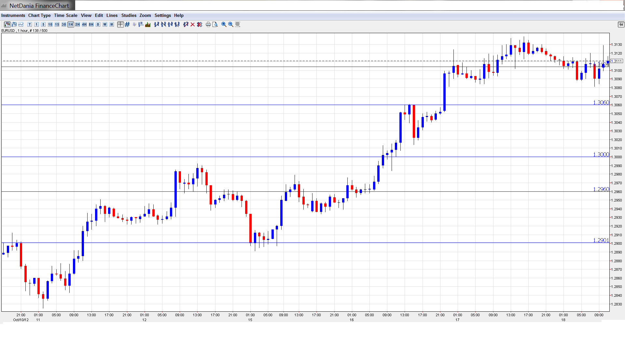625x351 pixels.
Task: Click the red X delete line icon
Action: point(193,24)
